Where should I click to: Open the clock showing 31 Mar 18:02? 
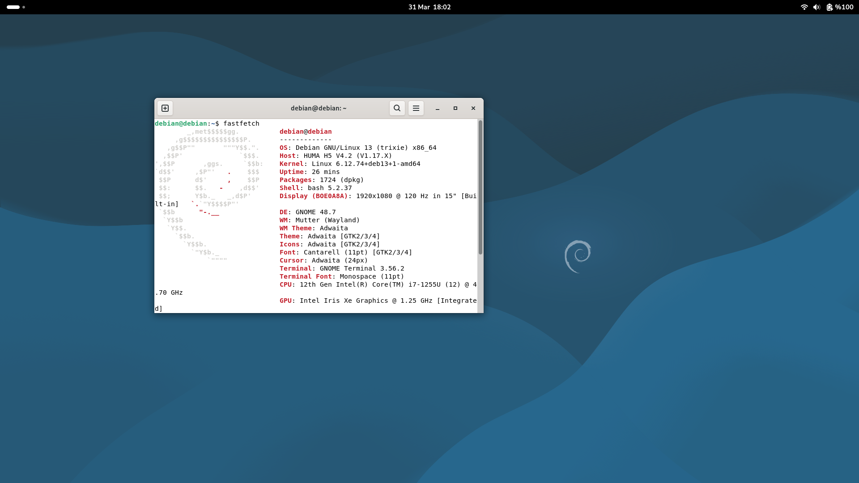click(429, 7)
